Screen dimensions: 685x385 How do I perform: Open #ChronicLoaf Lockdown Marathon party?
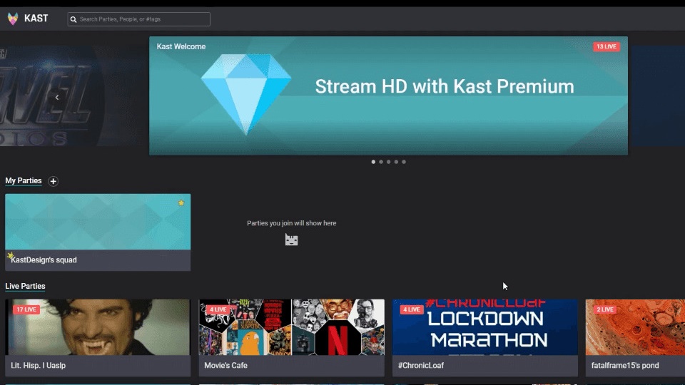point(484,328)
